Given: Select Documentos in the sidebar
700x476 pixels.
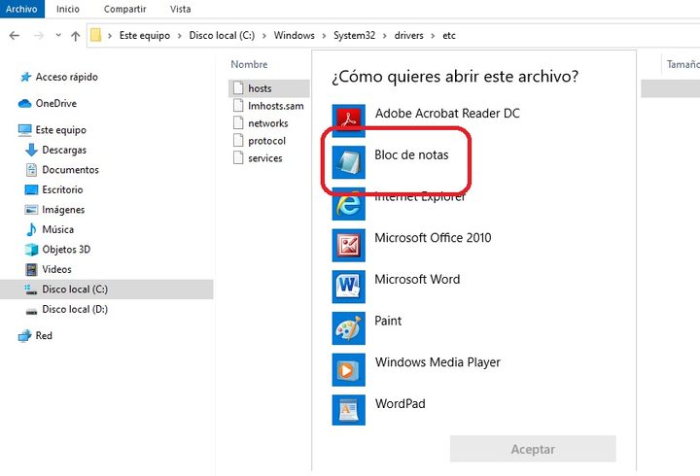Looking at the screenshot, I should point(71,170).
